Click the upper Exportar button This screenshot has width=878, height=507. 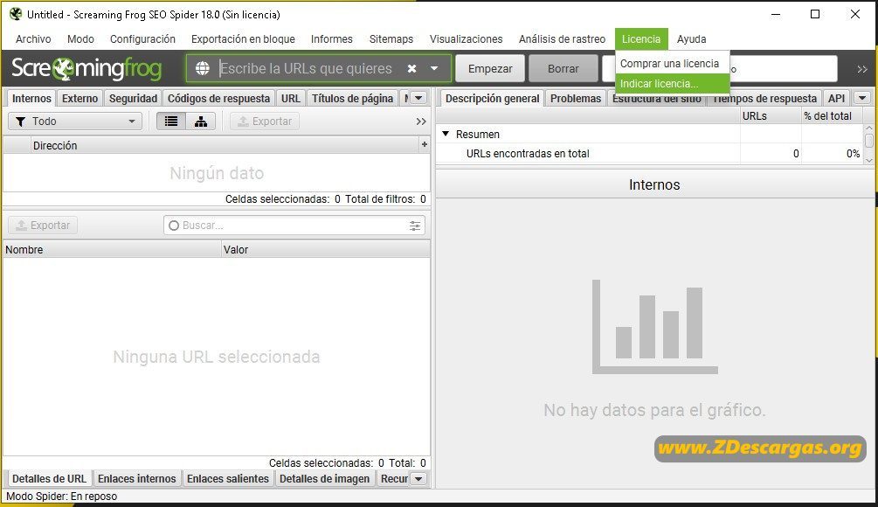coord(265,121)
